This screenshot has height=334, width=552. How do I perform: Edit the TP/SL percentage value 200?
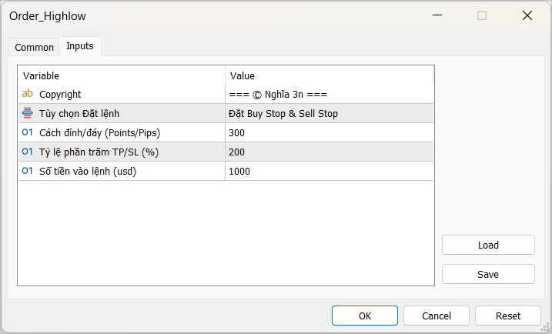(329, 152)
